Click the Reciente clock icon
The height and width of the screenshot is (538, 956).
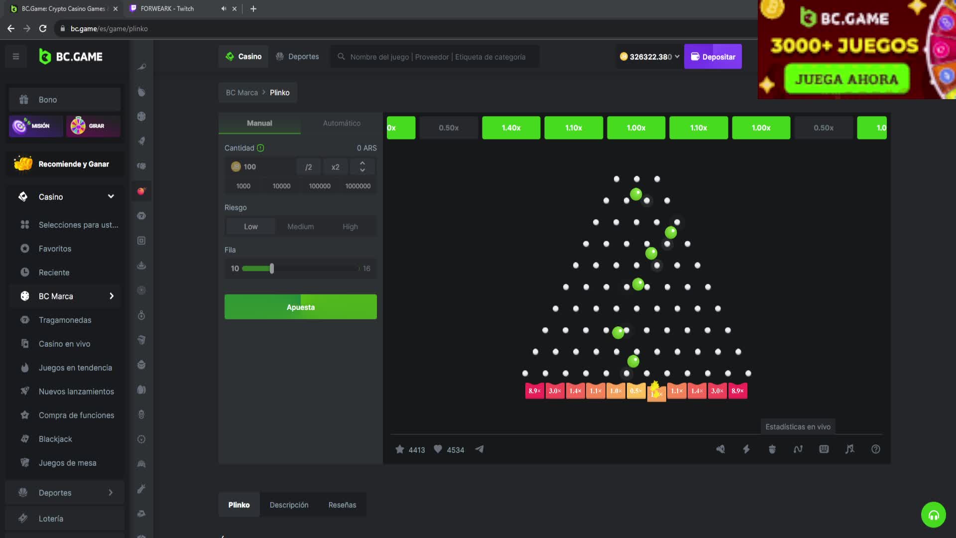pyautogui.click(x=25, y=272)
